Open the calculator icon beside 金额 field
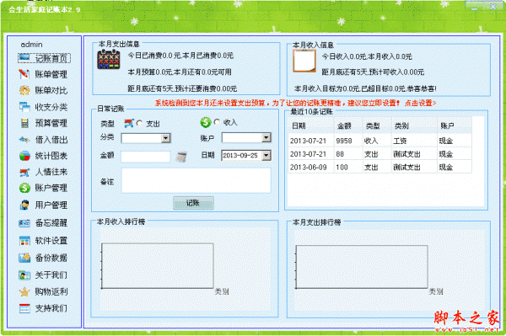 (181, 157)
